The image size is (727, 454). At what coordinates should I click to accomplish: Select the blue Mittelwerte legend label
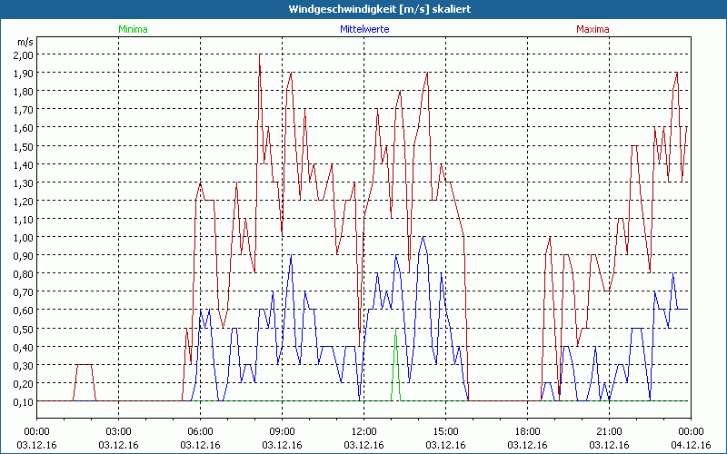coord(364,29)
